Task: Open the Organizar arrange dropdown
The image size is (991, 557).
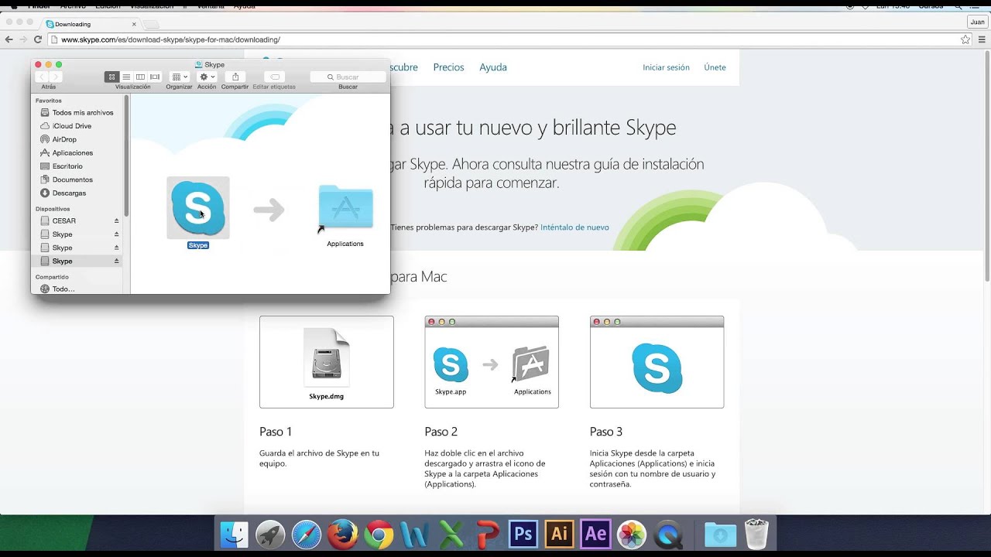Action: coord(179,77)
